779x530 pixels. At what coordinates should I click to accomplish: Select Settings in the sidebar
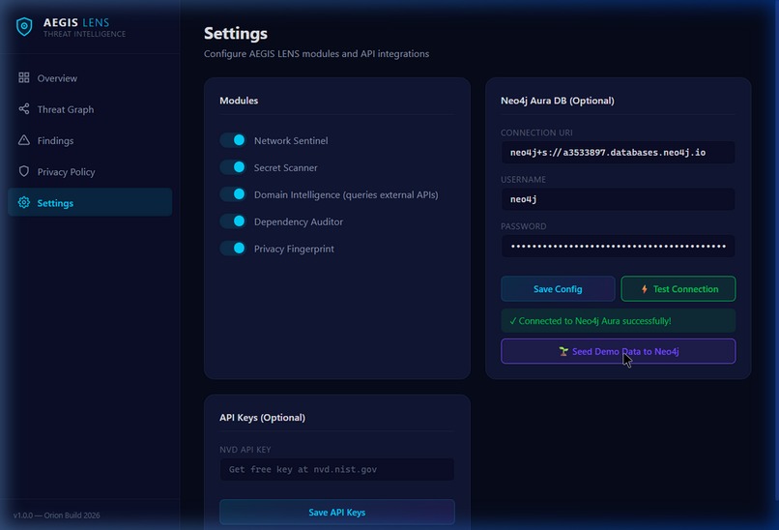click(90, 202)
